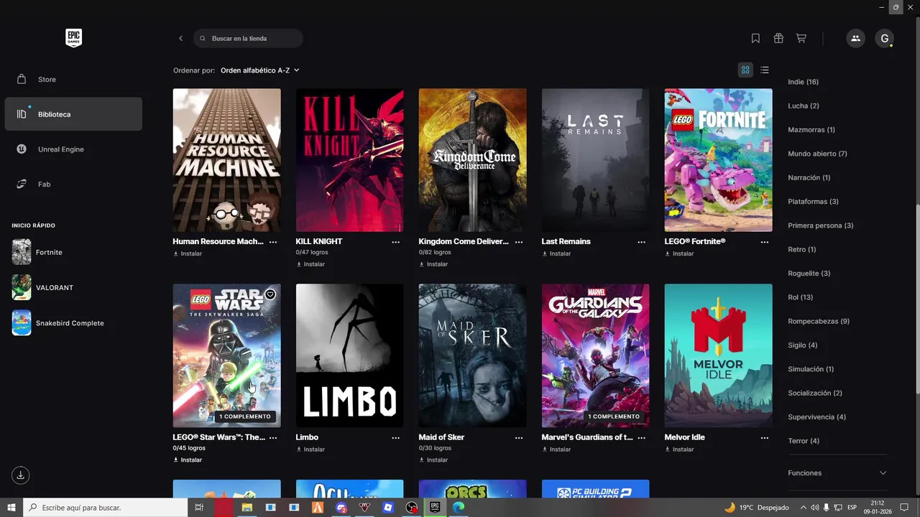This screenshot has height=517, width=920.
Task: Filter by Plataformas (3) genre
Action: point(813,202)
